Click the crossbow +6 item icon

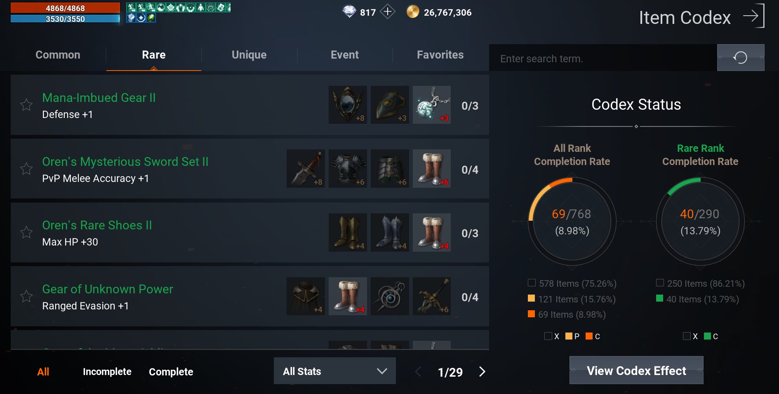coord(432,296)
